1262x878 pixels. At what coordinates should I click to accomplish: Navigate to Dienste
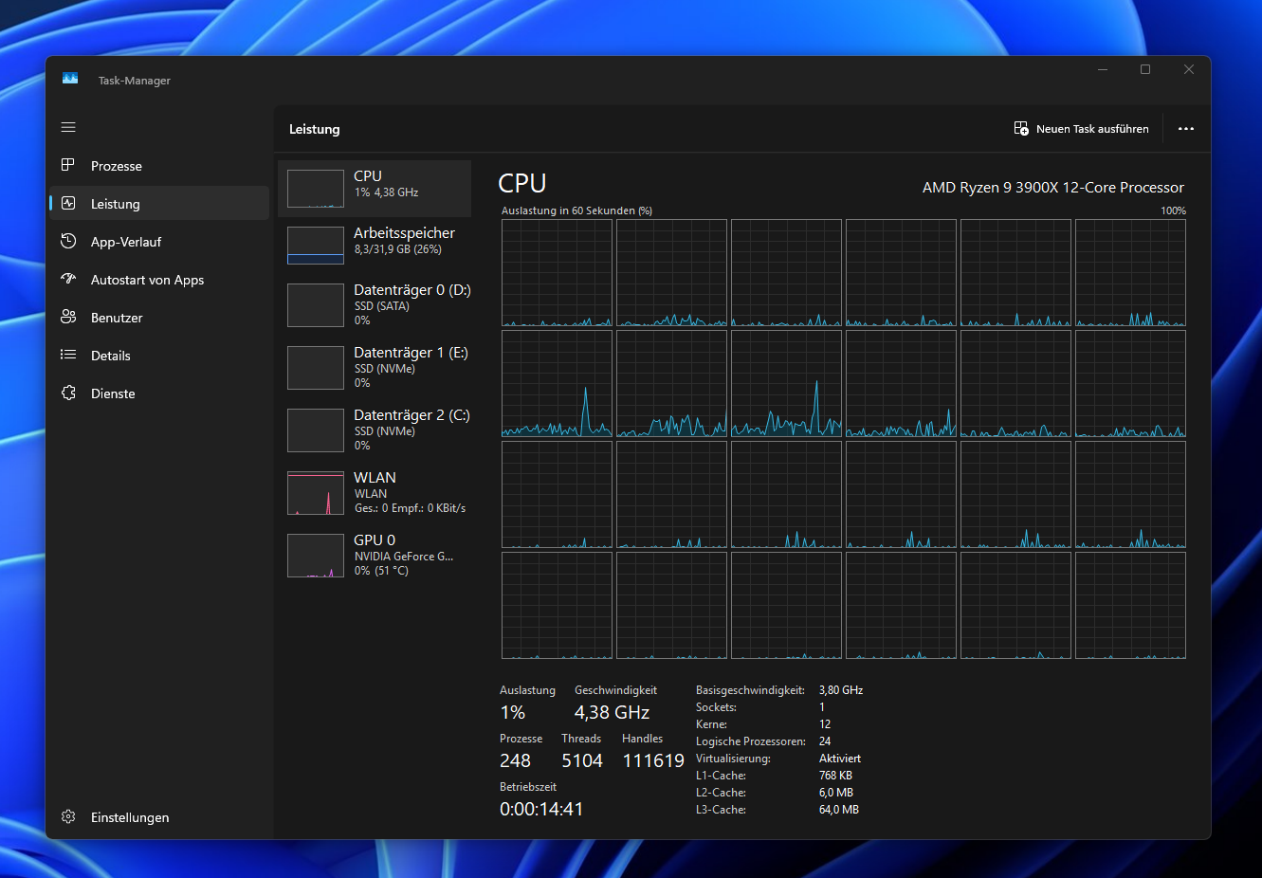159,393
